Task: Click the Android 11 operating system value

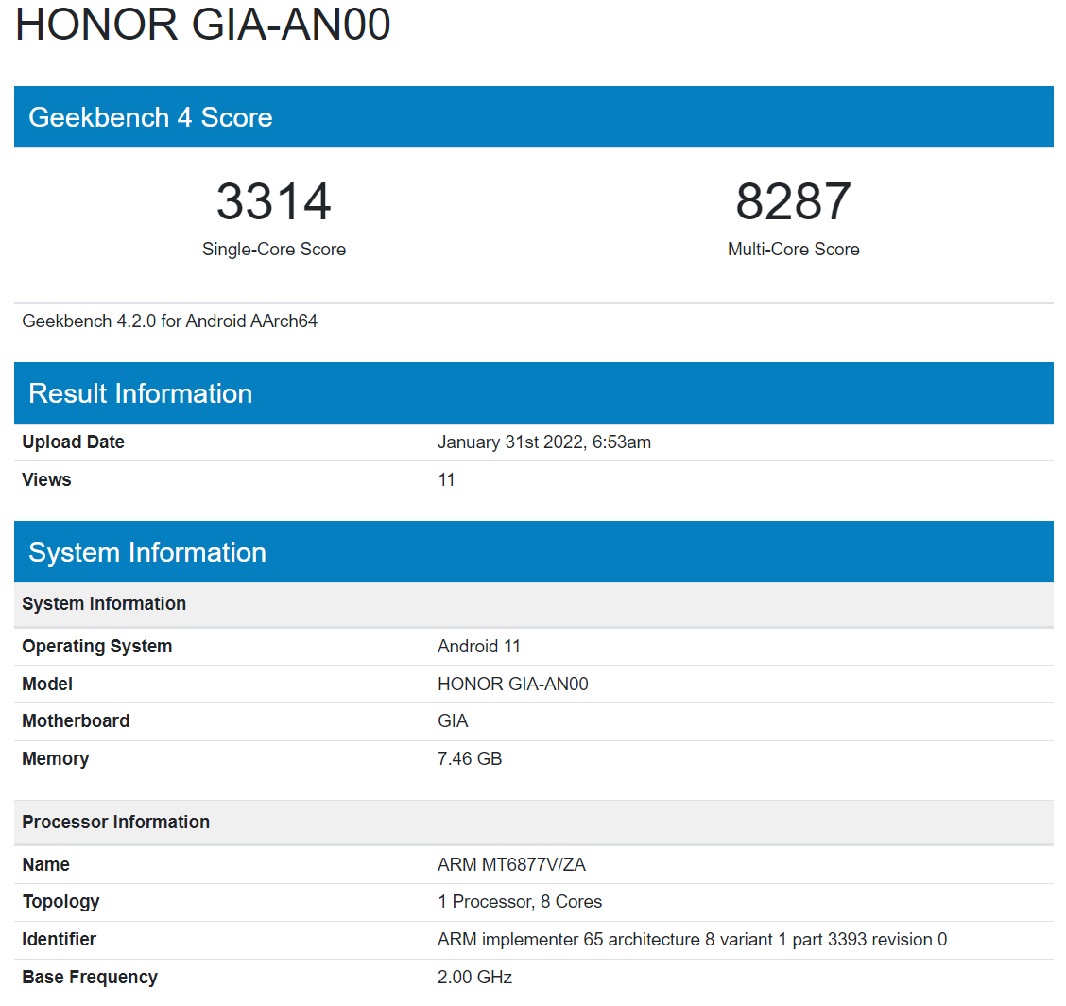Action: (x=479, y=647)
